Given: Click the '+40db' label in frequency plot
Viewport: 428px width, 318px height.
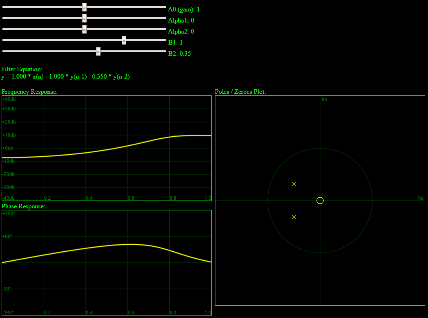Looking at the screenshot, I should click(x=9, y=99).
